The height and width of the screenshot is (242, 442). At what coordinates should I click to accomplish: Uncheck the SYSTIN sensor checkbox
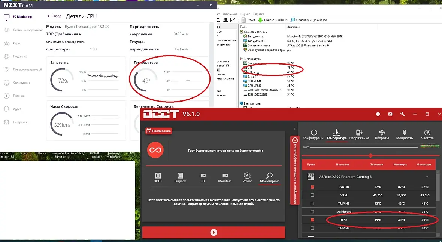coord(312,187)
